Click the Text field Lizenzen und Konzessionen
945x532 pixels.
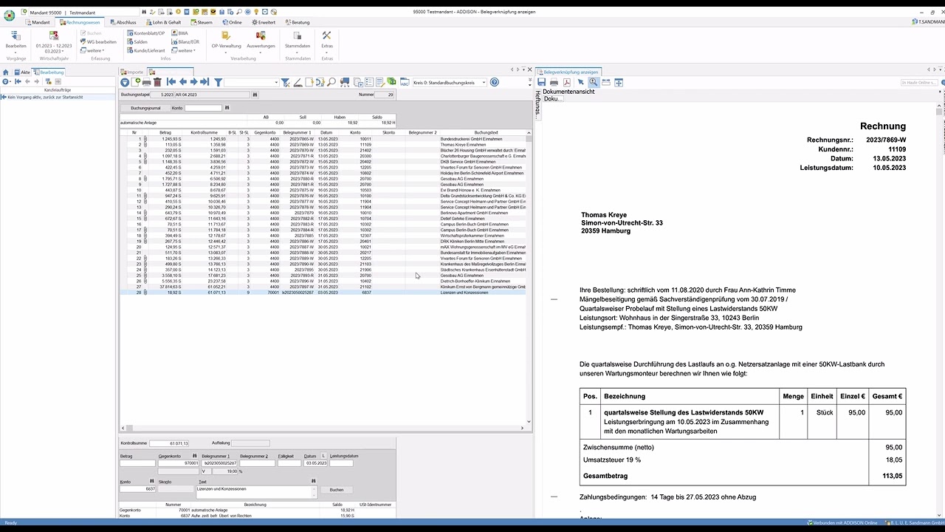pos(256,491)
